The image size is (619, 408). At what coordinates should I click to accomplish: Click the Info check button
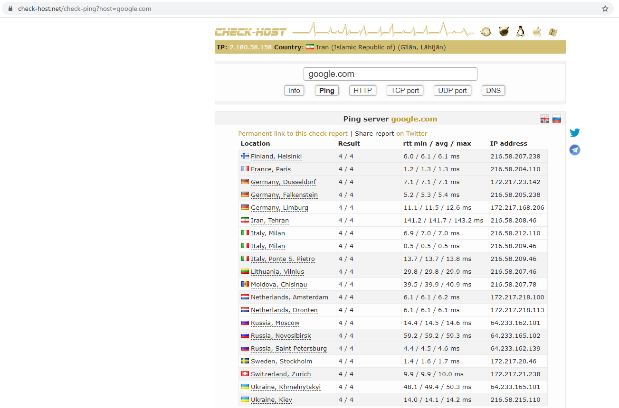294,91
